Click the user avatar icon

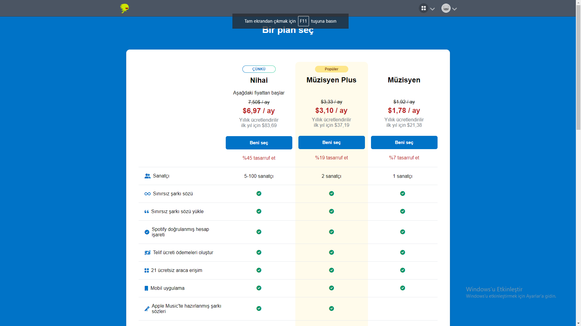(x=446, y=8)
